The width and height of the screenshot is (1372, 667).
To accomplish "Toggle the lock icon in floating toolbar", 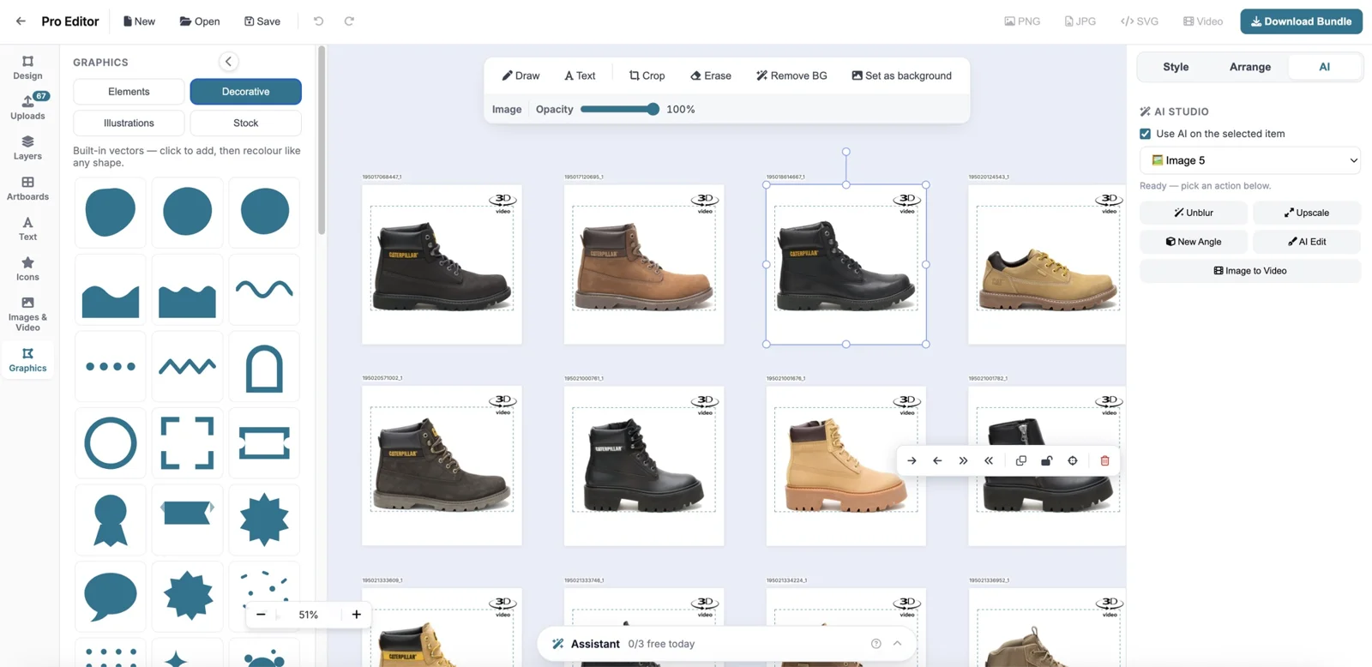I will [1046, 461].
